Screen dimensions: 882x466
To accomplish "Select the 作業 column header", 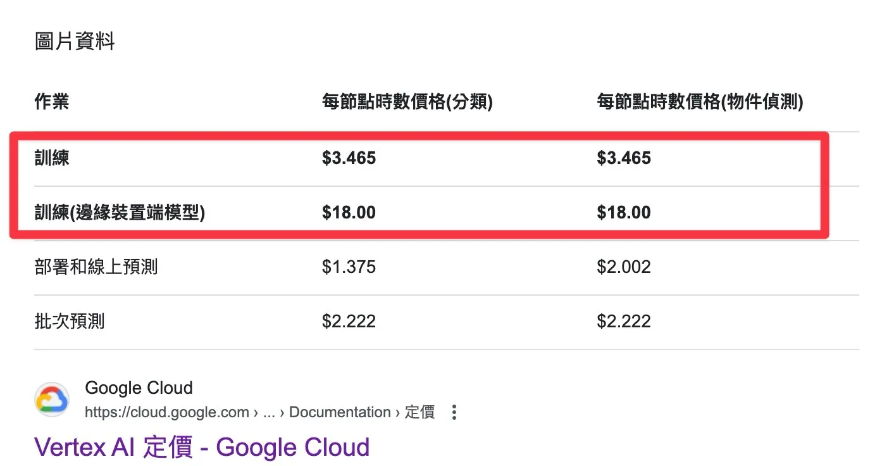I will 51,101.
